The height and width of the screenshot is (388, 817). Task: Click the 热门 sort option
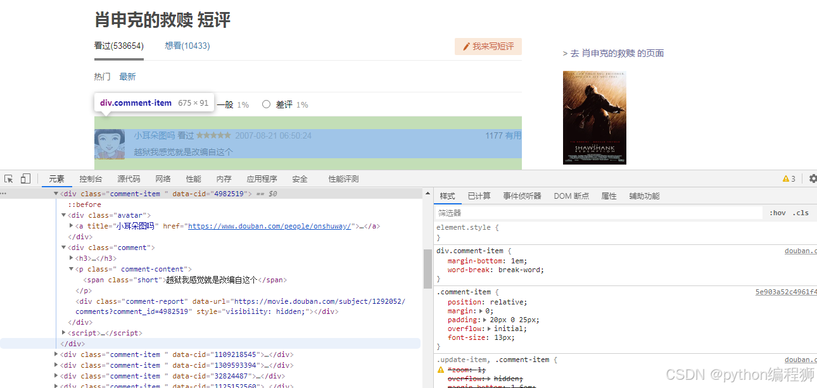[103, 77]
